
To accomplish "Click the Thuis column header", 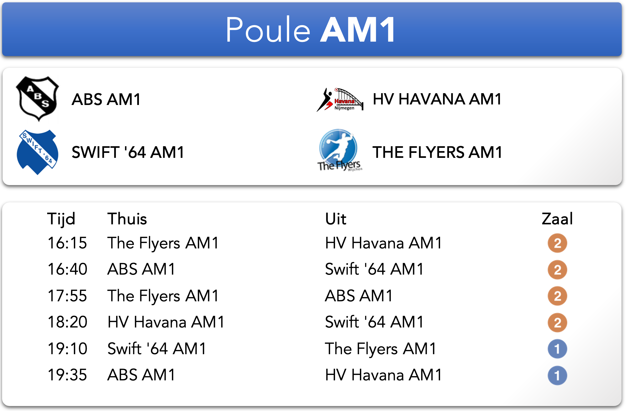I will point(127,219).
